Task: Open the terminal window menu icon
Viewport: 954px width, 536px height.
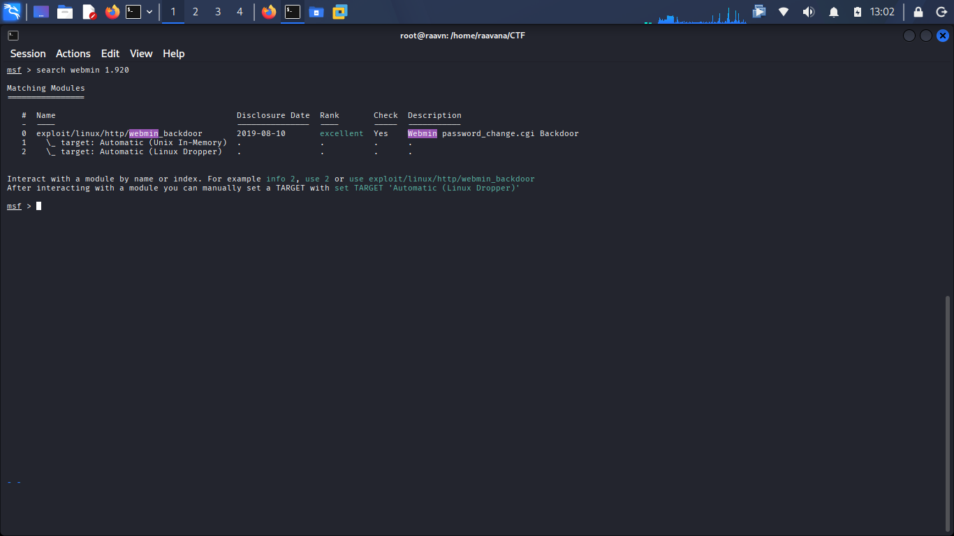Action: 13,36
